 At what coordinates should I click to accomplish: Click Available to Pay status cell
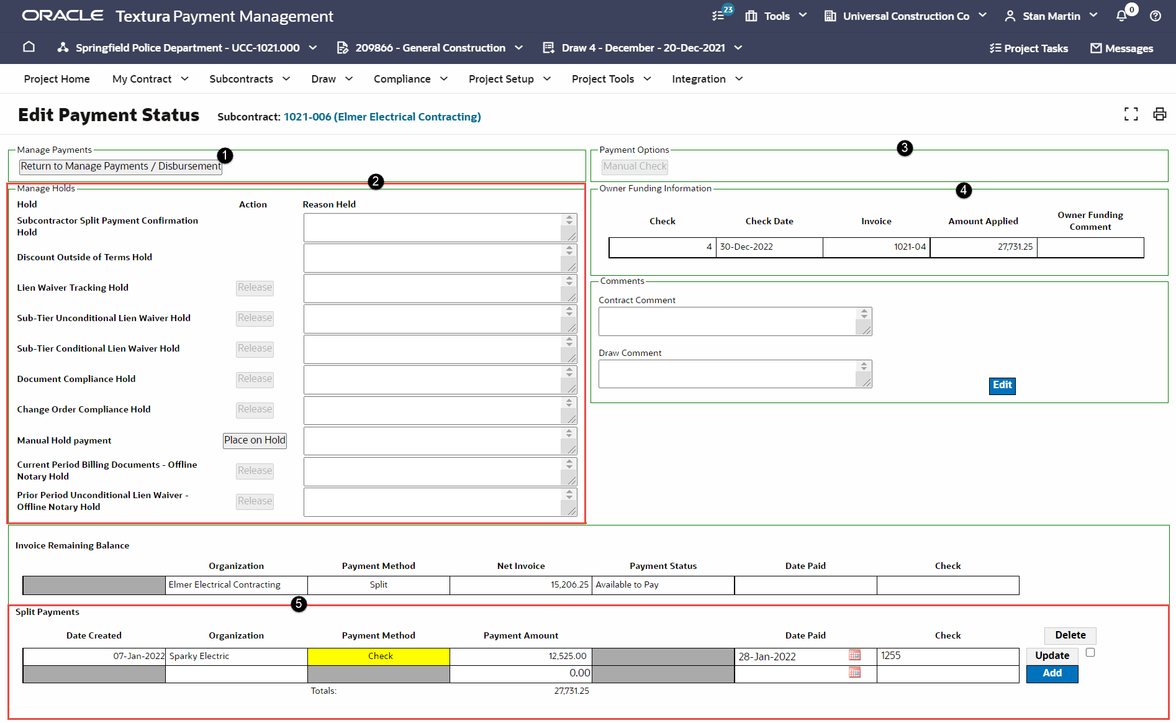point(663,585)
